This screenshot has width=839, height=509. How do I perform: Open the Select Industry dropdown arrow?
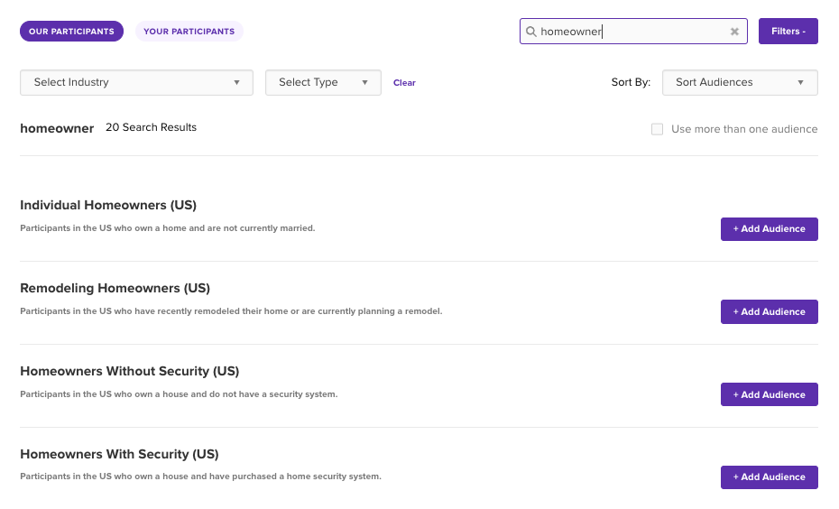click(x=236, y=82)
